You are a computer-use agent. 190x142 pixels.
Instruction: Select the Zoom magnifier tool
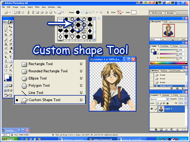pos(11,70)
